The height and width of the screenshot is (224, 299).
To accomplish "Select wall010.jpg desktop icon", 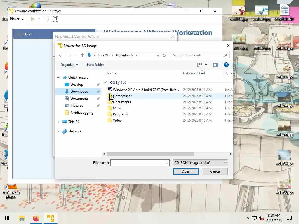I will click(239, 13).
